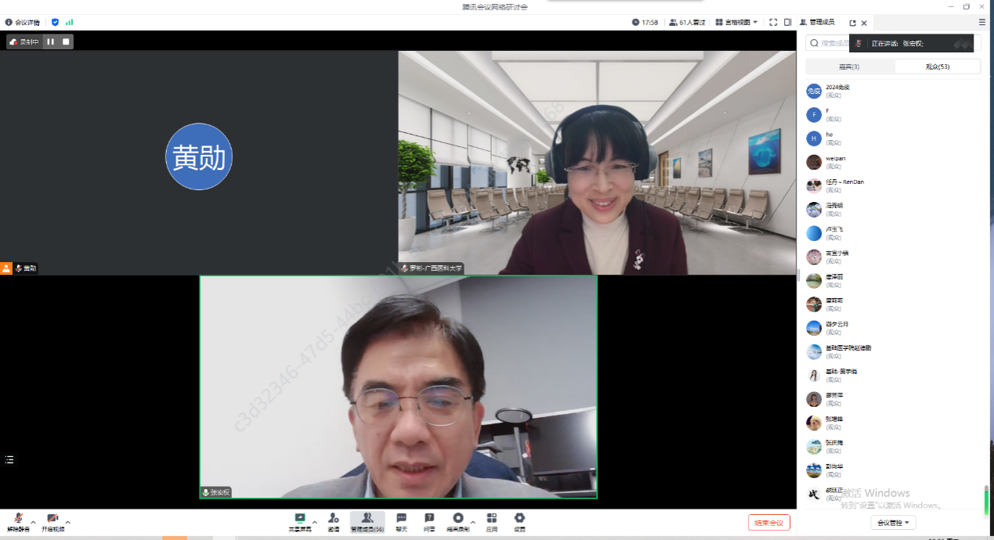Pause the cloud recording
The image size is (994, 540).
[x=51, y=42]
